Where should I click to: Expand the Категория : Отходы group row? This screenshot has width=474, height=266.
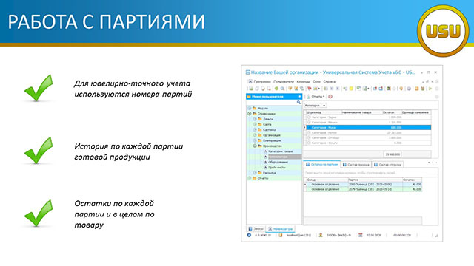click(x=309, y=137)
